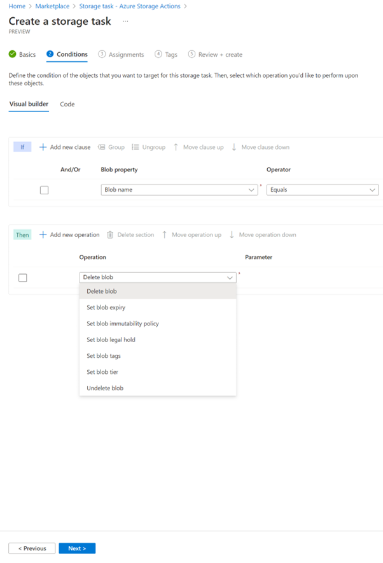Open the ellipsis menu beside the page title
The height and width of the screenshot is (563, 383).
126,21
